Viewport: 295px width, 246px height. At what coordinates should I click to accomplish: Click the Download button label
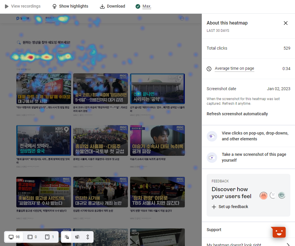116,6
